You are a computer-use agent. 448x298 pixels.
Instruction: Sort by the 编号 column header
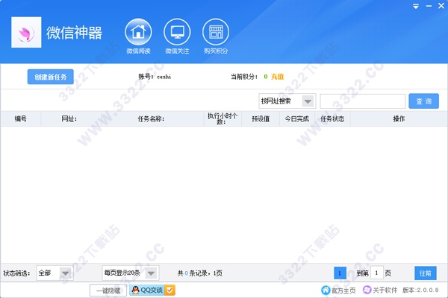(x=21, y=118)
